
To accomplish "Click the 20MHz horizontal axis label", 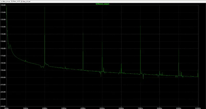I will click(x=45, y=108).
